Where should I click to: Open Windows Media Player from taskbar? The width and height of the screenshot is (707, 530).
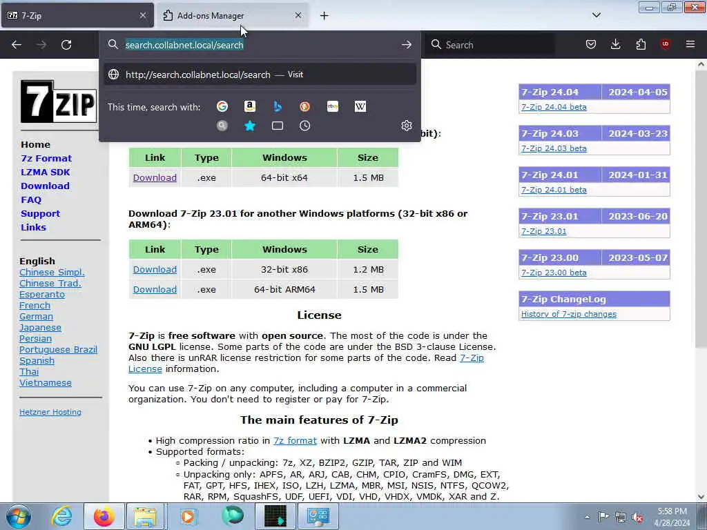click(x=188, y=516)
